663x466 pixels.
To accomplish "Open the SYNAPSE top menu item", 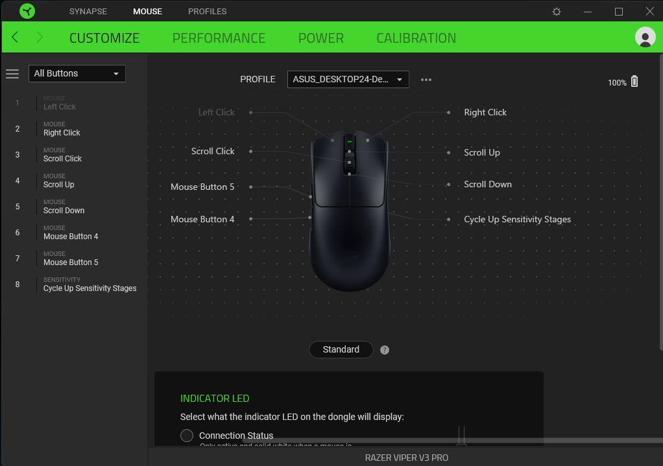I will point(88,11).
